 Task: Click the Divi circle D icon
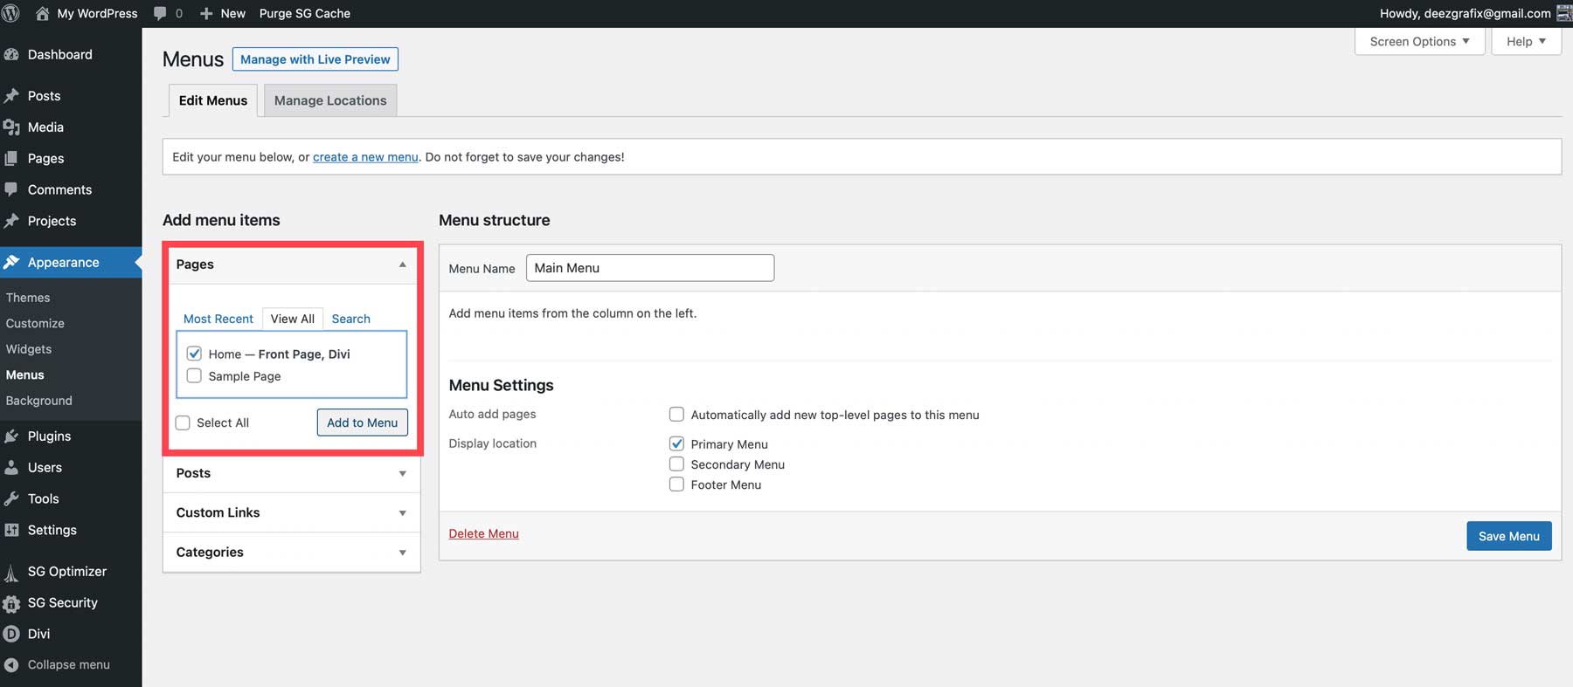click(x=11, y=634)
